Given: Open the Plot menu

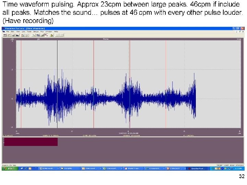Looking at the screenshot, I should [x=42, y=32].
